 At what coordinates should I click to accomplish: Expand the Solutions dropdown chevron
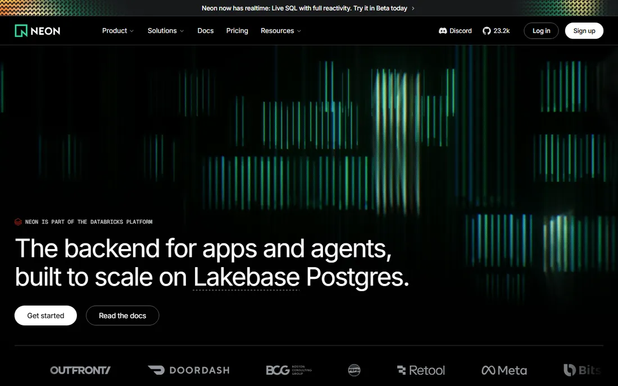[181, 31]
